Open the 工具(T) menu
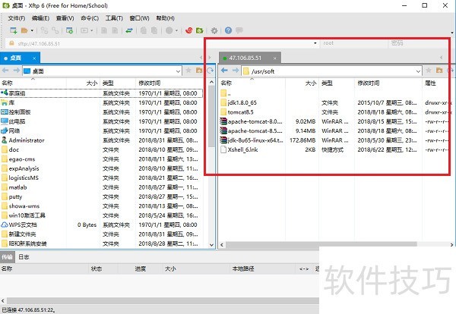Screen dimensions: 456x314 pyautogui.click(x=114, y=18)
